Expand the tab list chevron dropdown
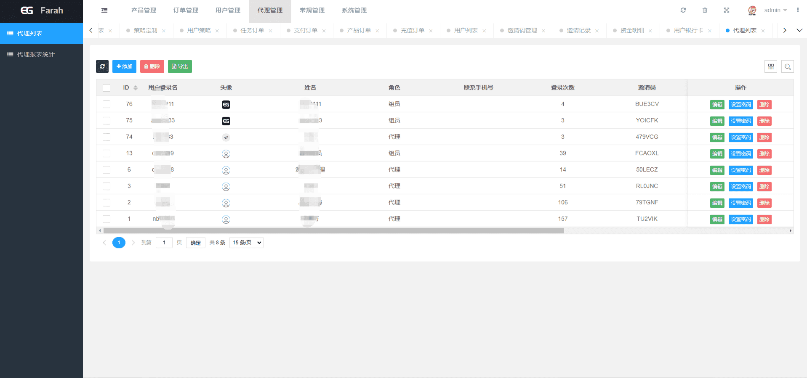807x378 pixels. click(799, 30)
